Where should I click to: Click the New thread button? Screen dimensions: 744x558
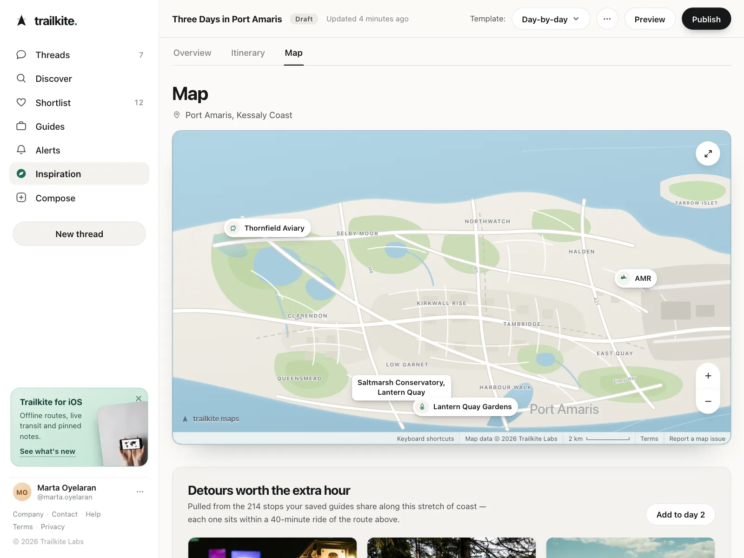point(79,234)
